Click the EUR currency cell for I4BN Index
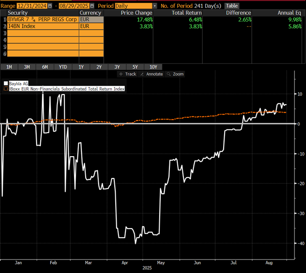306x273 pixels. (91, 26)
